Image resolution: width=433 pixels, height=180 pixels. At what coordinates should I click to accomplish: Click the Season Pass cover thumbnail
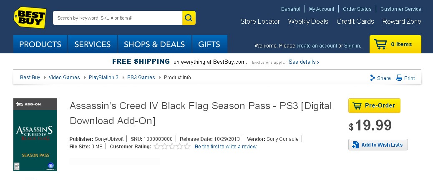tap(35, 135)
